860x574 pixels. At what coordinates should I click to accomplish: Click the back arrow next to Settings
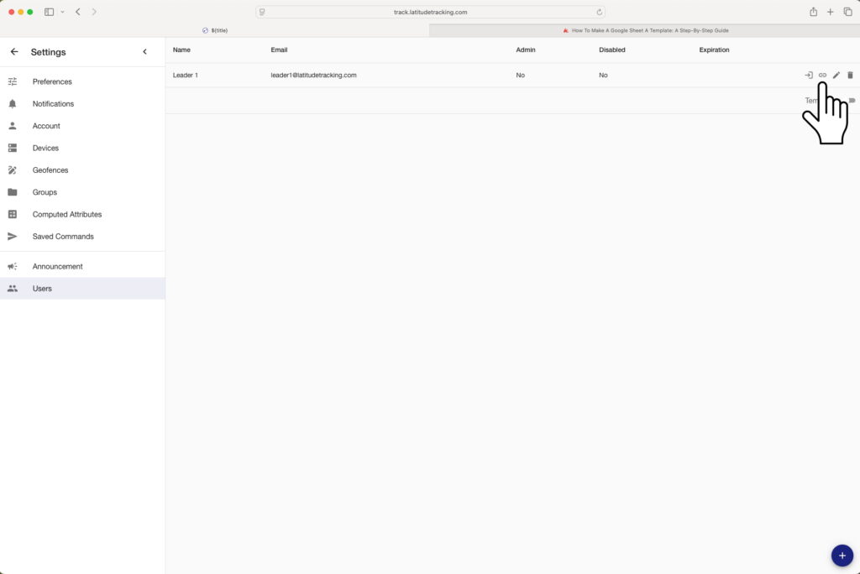coord(13,51)
